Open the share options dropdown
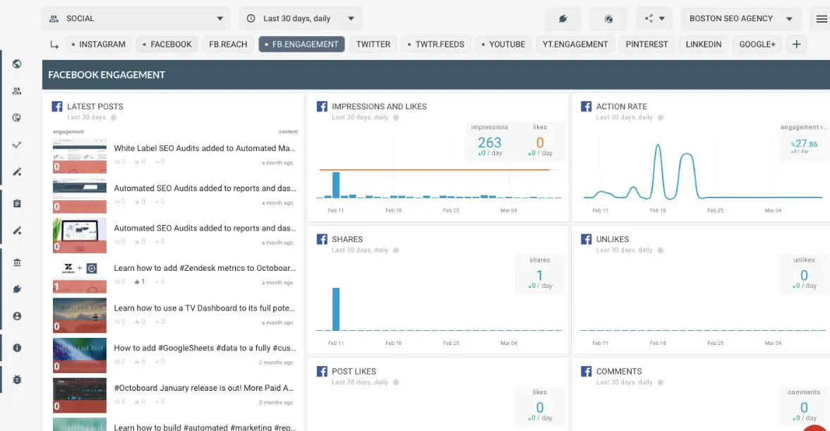 click(x=654, y=19)
